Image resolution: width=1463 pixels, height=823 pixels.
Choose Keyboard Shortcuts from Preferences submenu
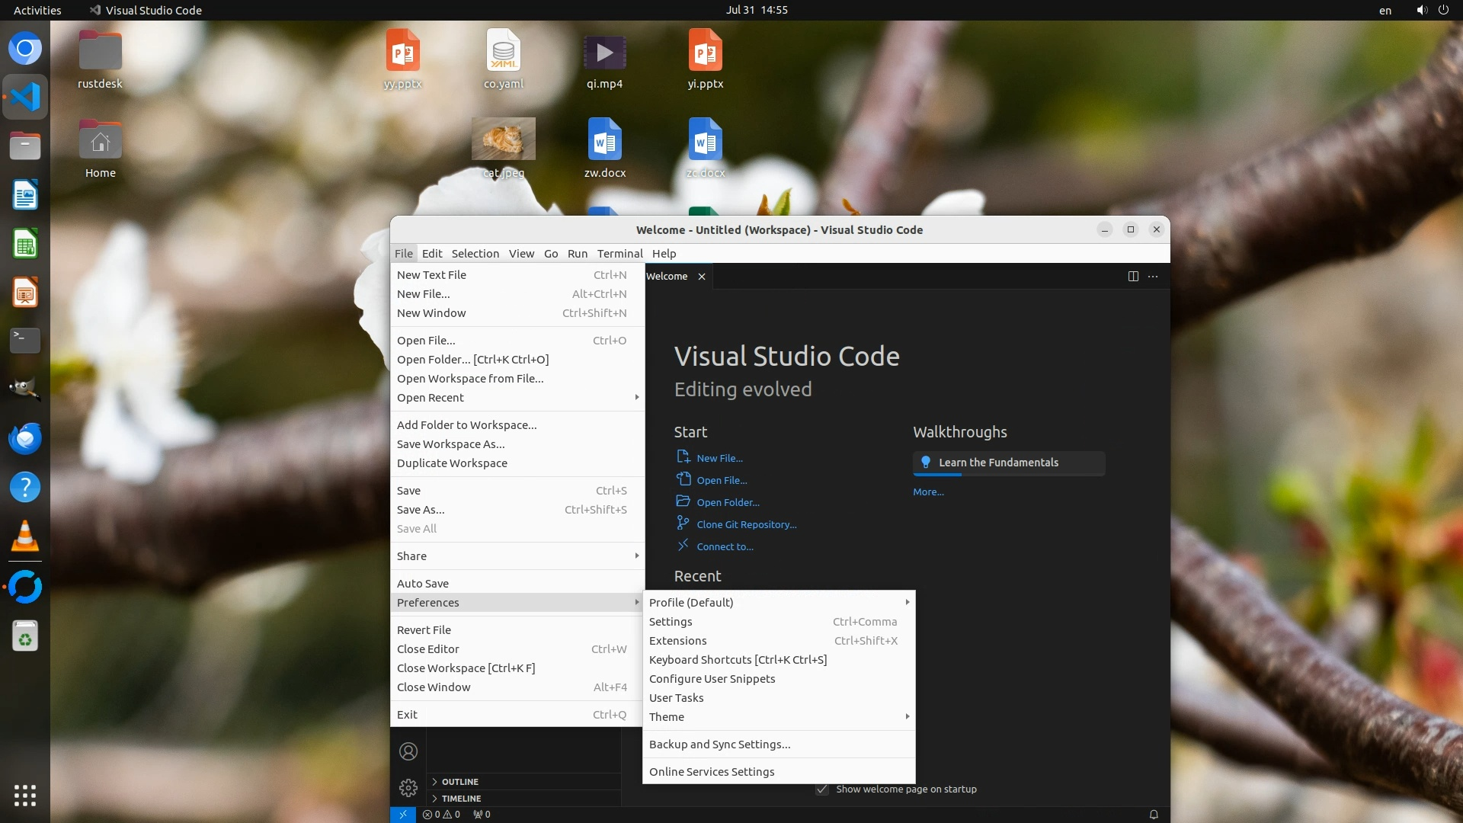click(x=737, y=660)
